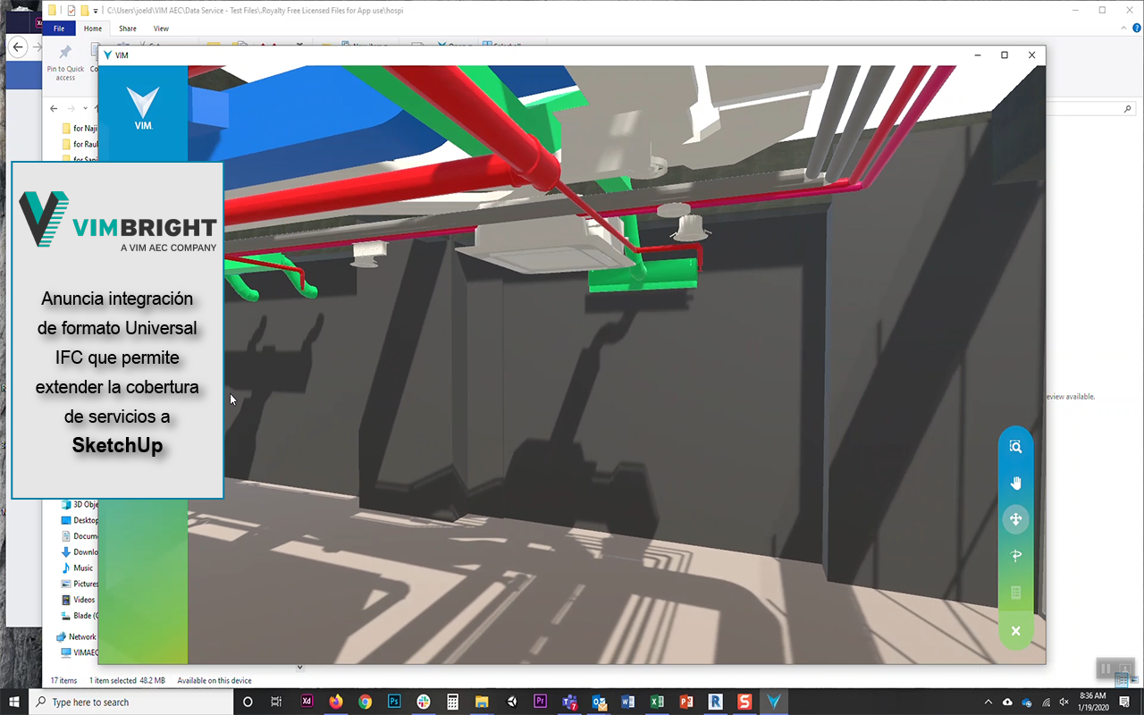Select the orbit rotate tool icon
Screen dimensions: 1144x715
1015,556
